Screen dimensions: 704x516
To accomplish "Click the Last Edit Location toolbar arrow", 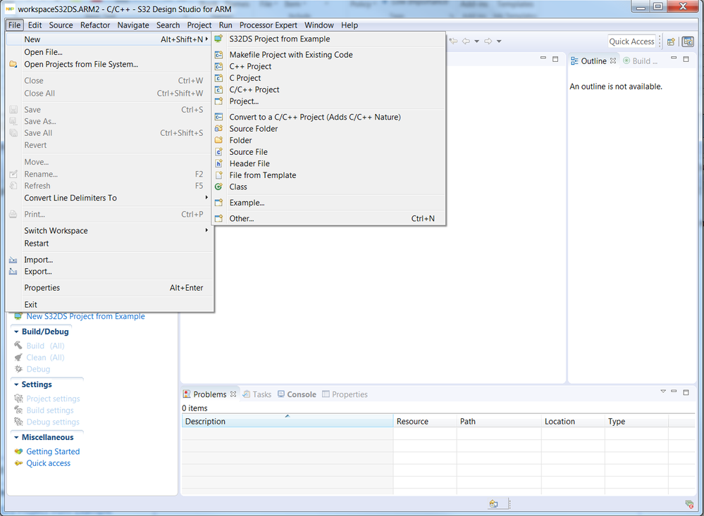I will pos(453,42).
